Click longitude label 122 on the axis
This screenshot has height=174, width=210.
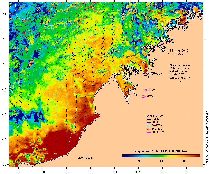point(90,172)
